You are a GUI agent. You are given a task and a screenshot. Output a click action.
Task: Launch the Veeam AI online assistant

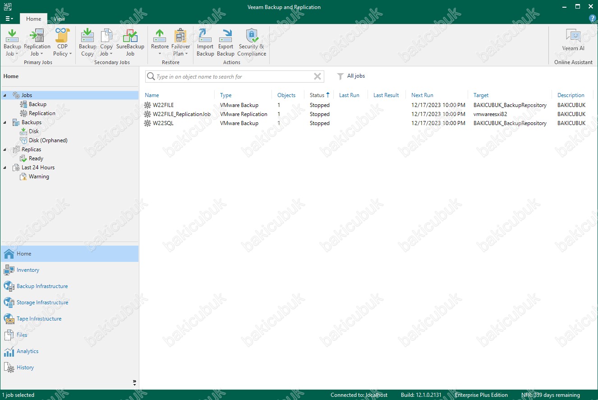tap(573, 40)
